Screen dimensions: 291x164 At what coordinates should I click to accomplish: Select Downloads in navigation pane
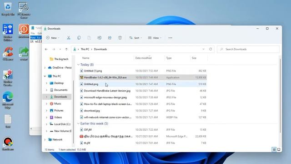[x=59, y=97]
